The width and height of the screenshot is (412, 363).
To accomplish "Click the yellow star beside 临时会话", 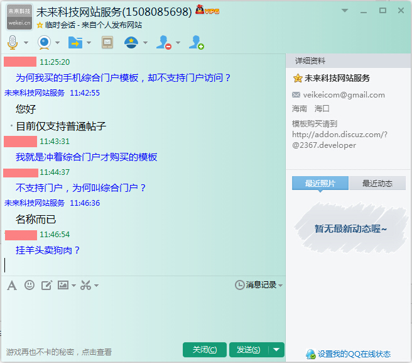I will coord(40,25).
